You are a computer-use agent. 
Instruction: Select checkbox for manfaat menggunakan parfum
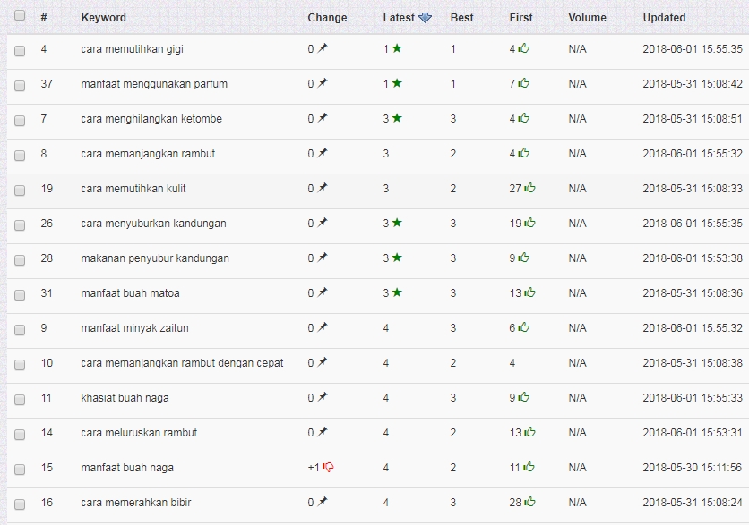[20, 85]
